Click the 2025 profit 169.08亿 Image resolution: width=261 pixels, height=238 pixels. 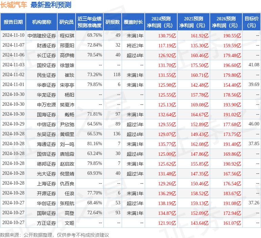pos(200,105)
